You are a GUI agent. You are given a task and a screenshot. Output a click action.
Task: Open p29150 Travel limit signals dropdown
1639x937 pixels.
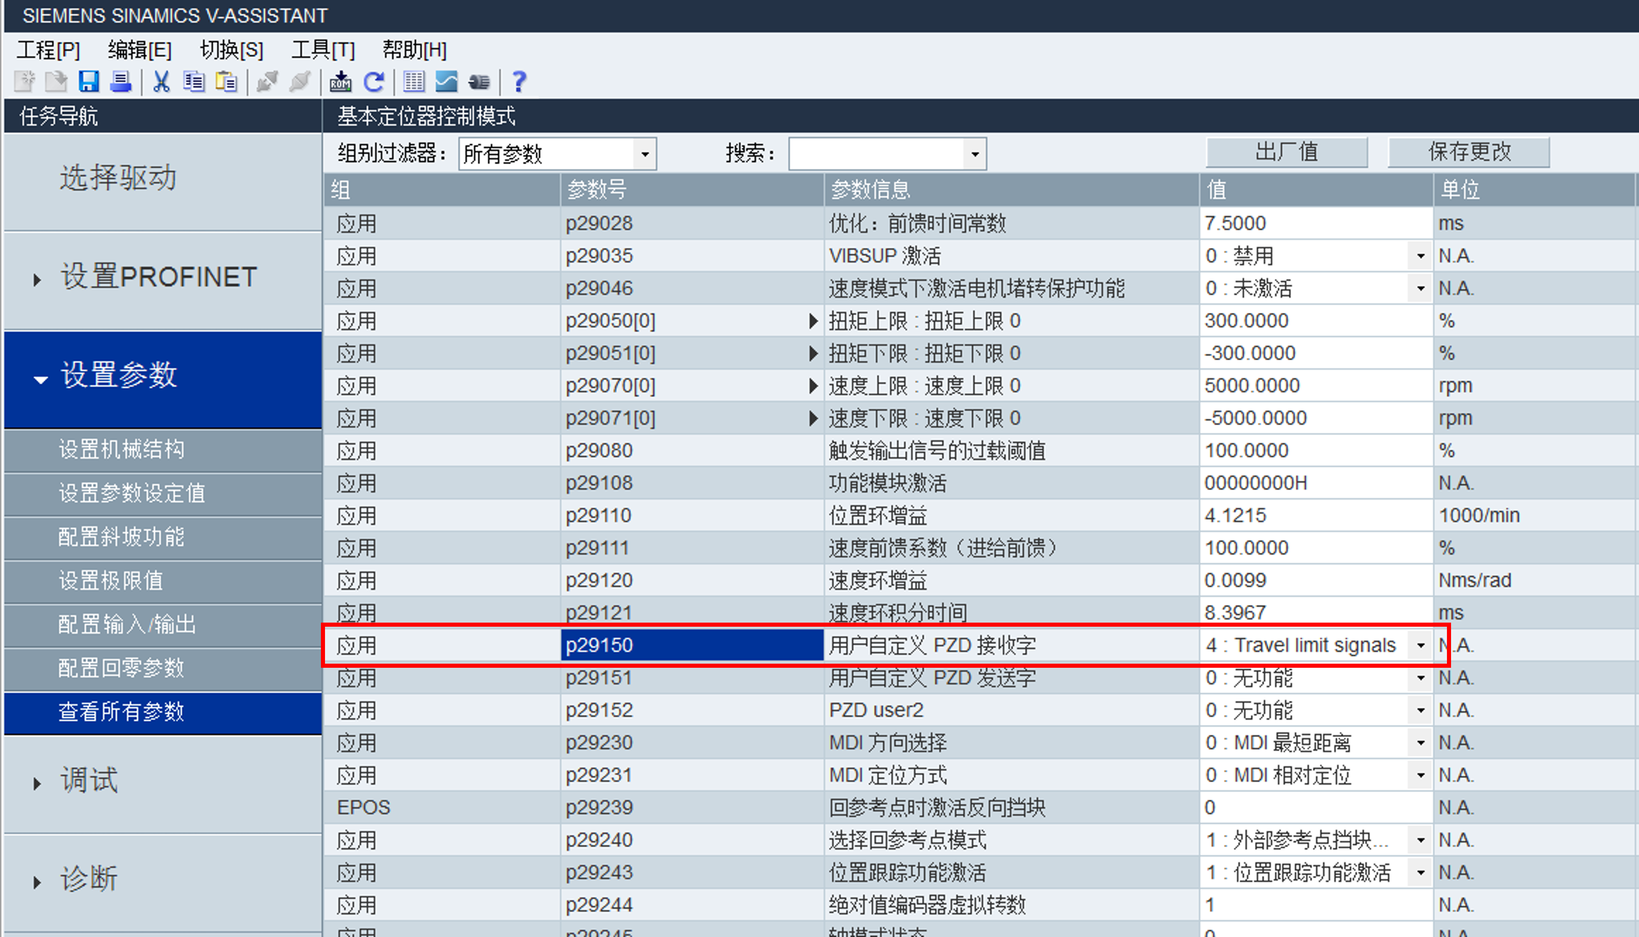[x=1420, y=645]
